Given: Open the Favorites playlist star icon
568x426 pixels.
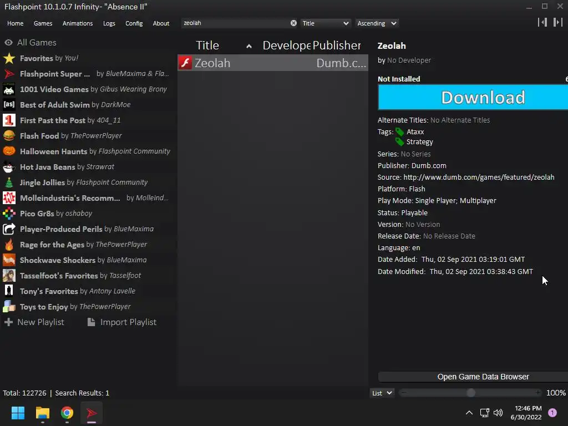Looking at the screenshot, I should [9, 58].
